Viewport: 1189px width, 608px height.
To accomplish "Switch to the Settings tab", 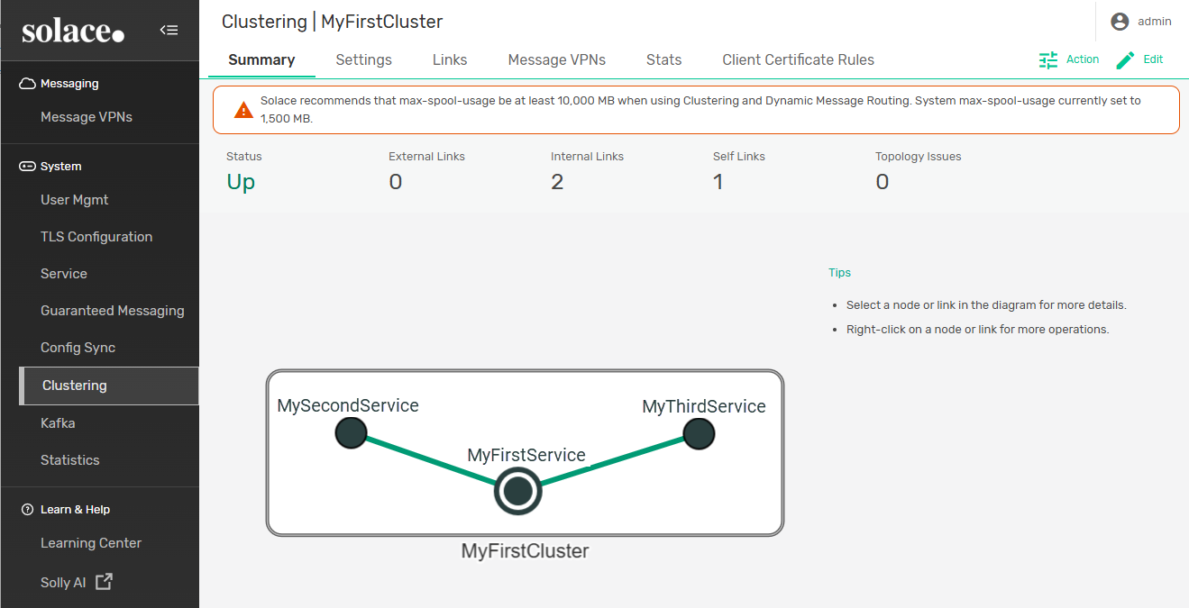I will pos(363,60).
